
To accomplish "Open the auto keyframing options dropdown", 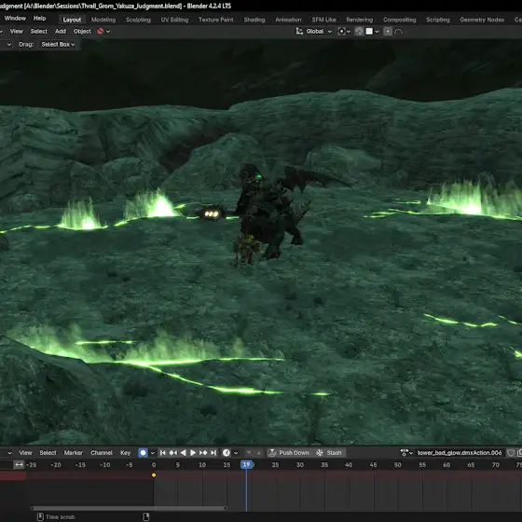I will click(153, 453).
